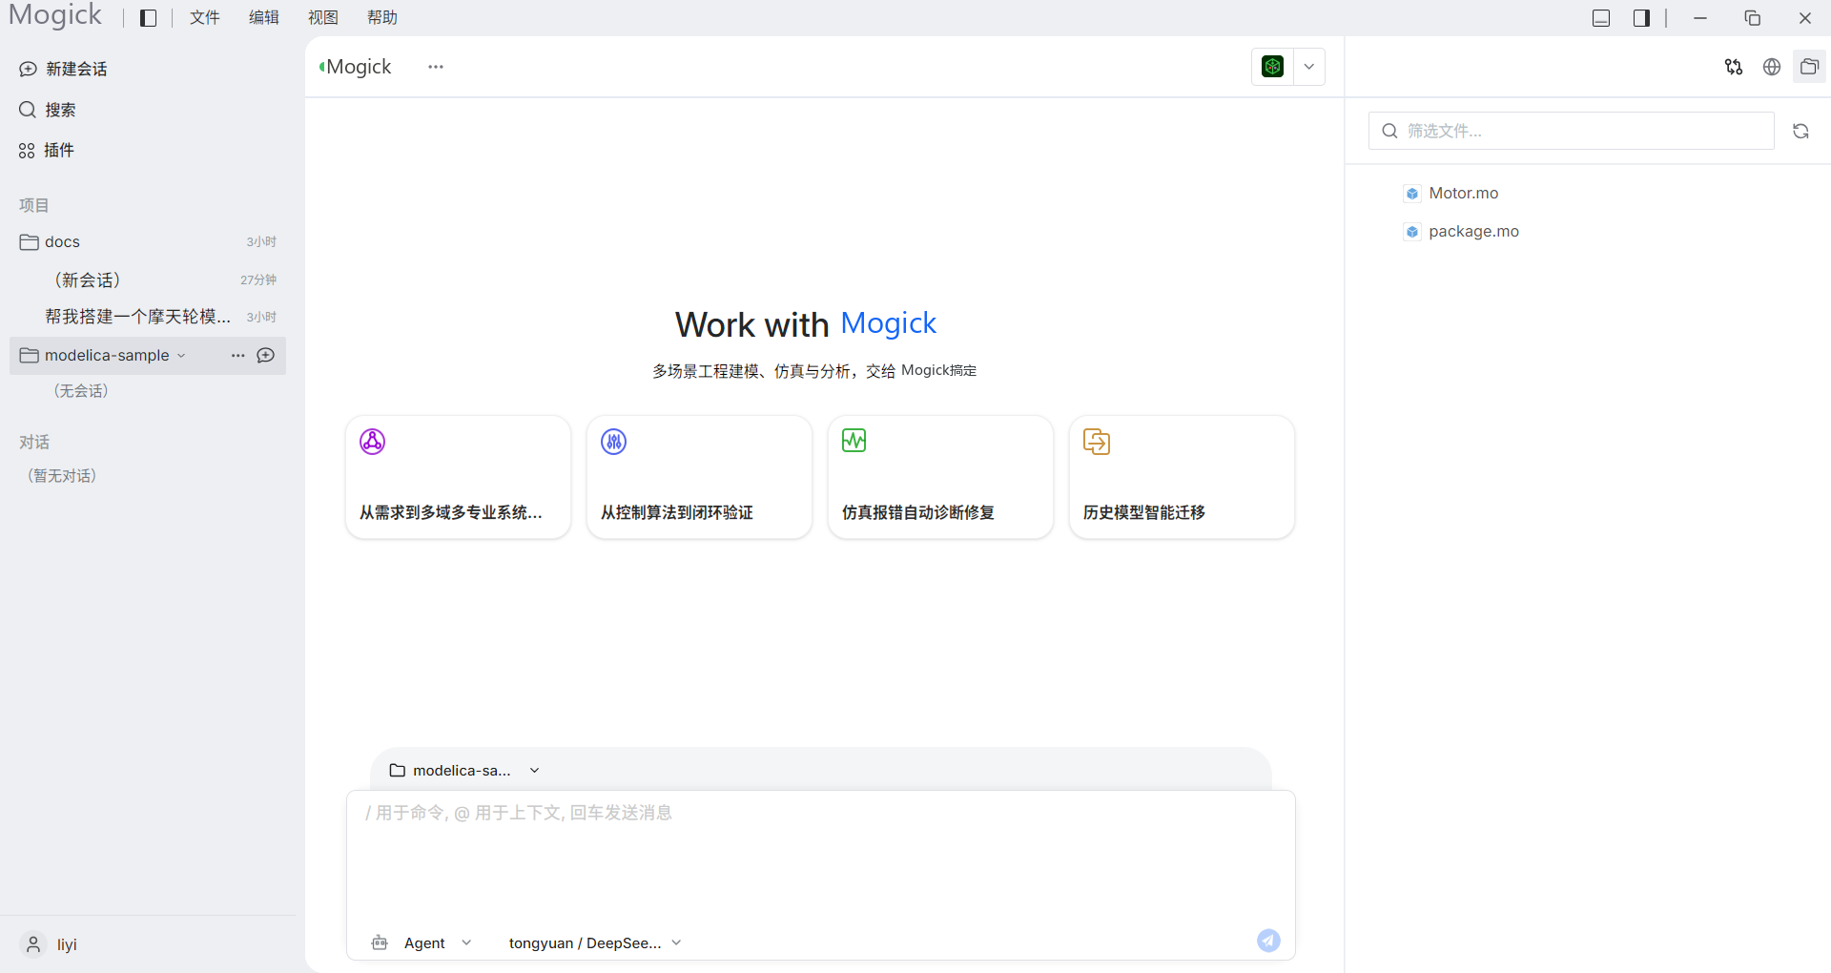Collapse the modelica-sample project chevron

click(x=181, y=356)
